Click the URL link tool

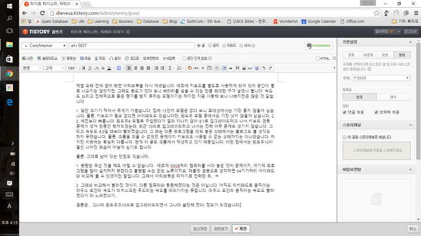(196, 68)
